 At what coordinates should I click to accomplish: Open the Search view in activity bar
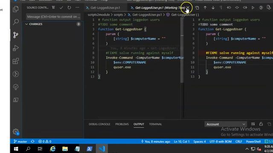pyautogui.click(x=16, y=22)
